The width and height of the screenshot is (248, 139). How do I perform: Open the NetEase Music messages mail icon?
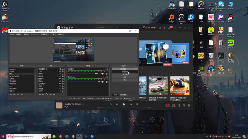169,28
